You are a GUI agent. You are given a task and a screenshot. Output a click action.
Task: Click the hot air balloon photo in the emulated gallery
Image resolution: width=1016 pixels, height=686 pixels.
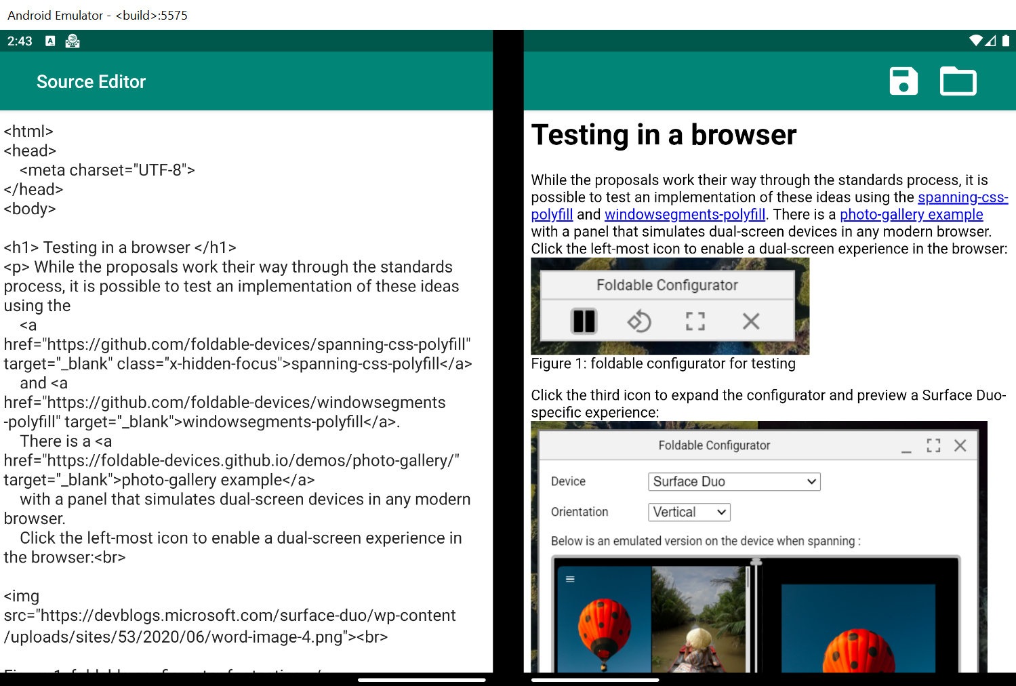604,620
